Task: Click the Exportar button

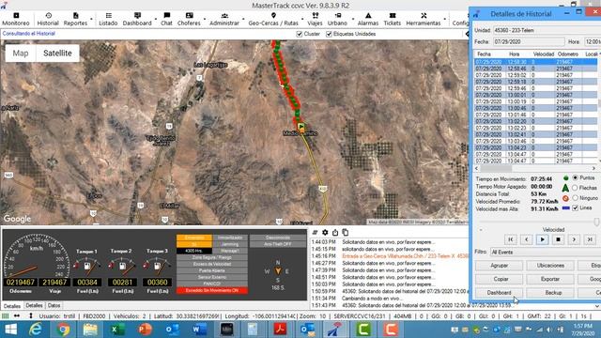Action: coord(550,279)
